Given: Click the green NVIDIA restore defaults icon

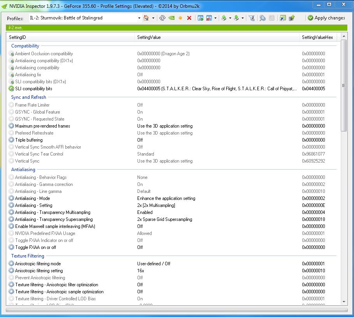Looking at the screenshot, I should tap(171, 18).
